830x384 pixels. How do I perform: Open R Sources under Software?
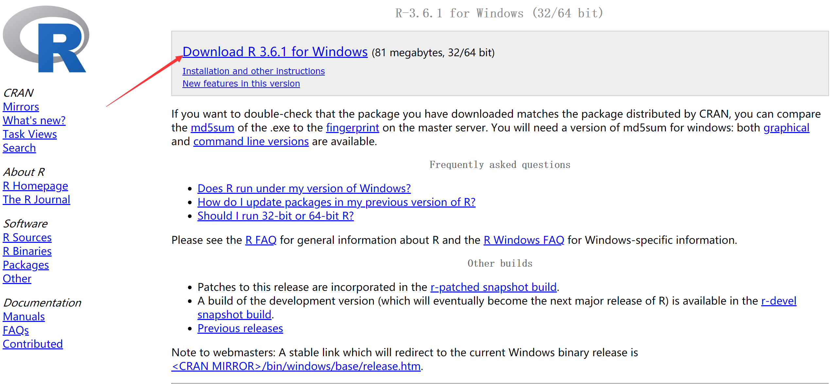(27, 238)
